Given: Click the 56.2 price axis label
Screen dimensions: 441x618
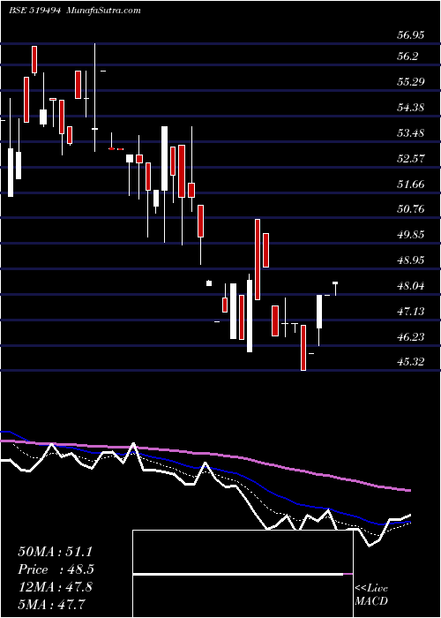Looking at the screenshot, I should pos(407,57).
